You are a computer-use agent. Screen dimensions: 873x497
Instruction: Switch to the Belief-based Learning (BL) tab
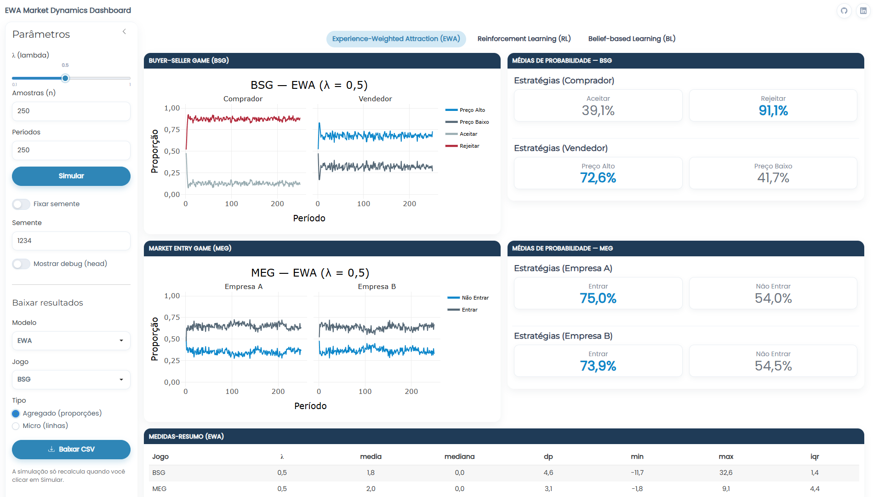tap(632, 39)
